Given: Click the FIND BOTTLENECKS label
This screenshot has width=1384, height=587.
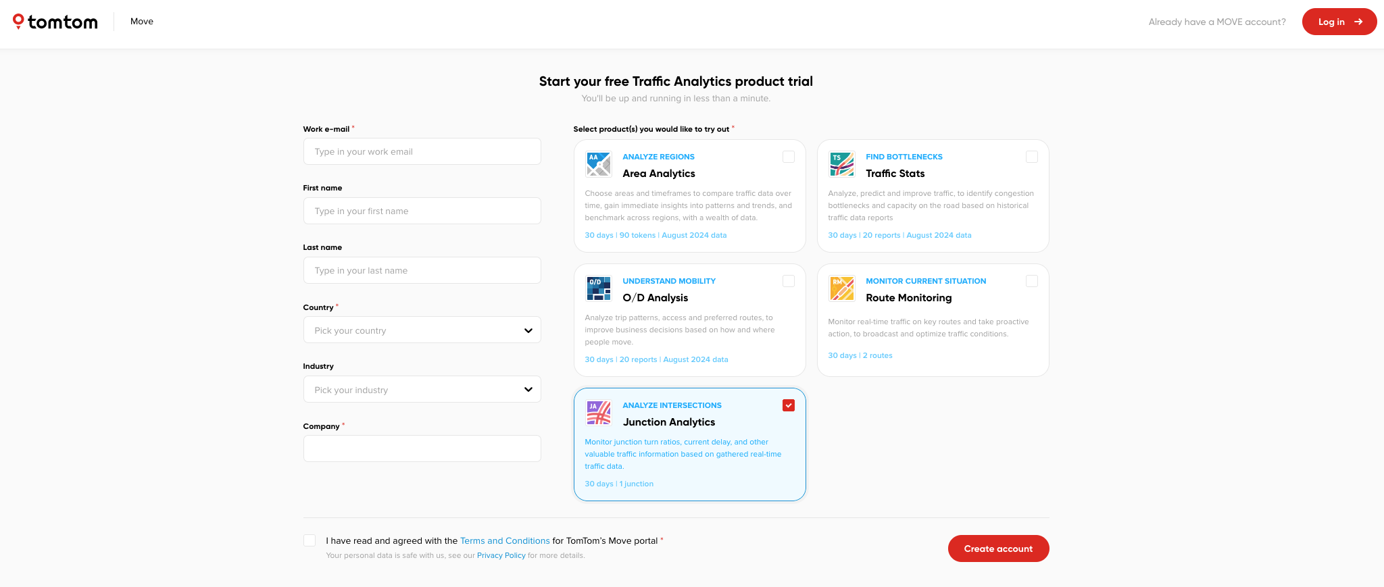Looking at the screenshot, I should coord(904,157).
